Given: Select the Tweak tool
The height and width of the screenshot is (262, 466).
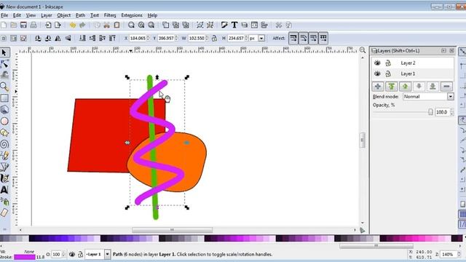Looking at the screenshot, I should click(x=4, y=75).
